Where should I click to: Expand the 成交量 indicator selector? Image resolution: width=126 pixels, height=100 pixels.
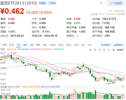tap(4, 87)
